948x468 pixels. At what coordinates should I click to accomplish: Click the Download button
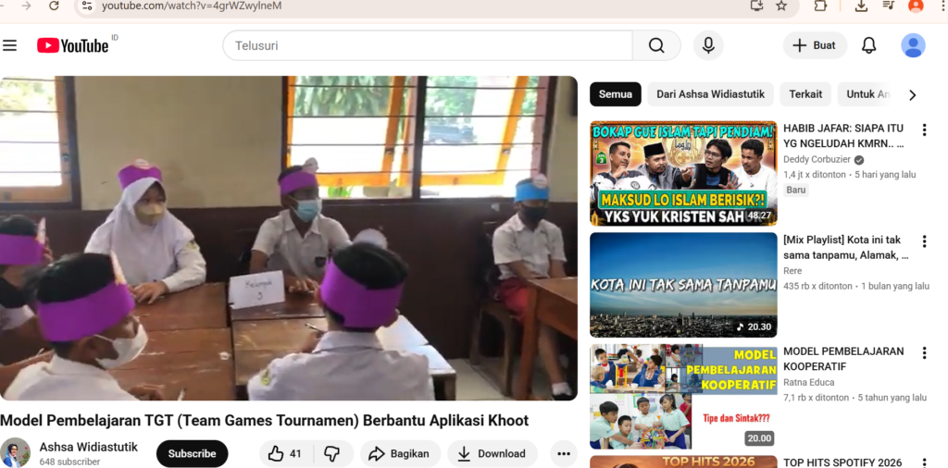tap(492, 453)
